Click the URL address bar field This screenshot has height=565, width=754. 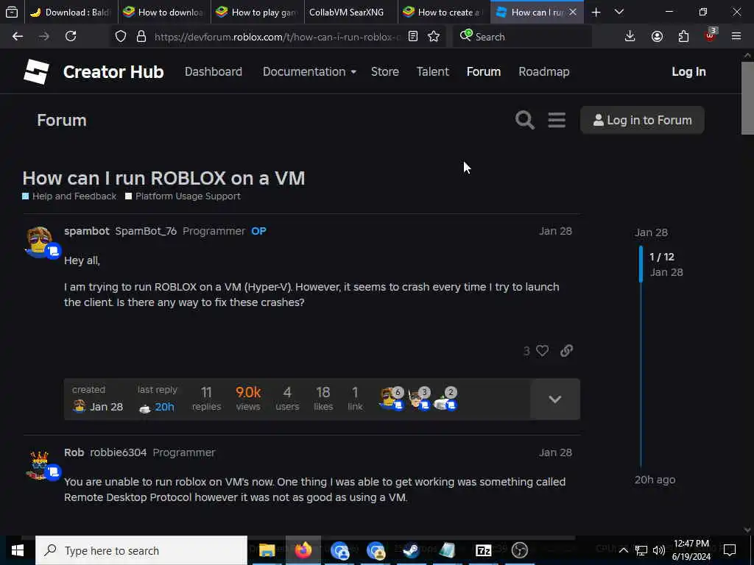click(277, 37)
